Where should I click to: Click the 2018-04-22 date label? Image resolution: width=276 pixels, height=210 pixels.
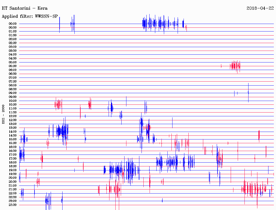click(x=260, y=8)
